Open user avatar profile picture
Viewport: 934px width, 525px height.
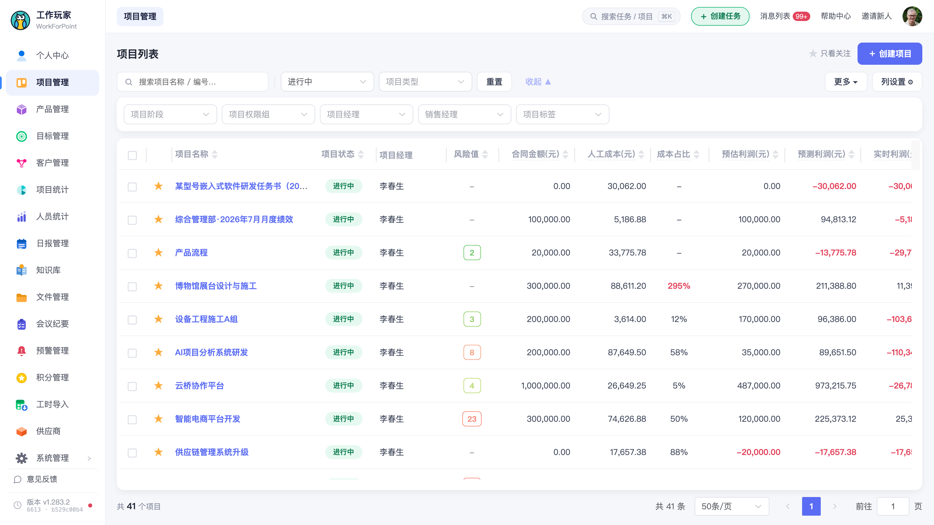tap(912, 16)
